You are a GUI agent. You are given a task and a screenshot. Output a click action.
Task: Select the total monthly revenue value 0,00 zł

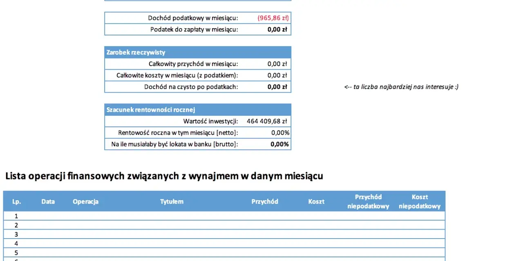point(277,64)
